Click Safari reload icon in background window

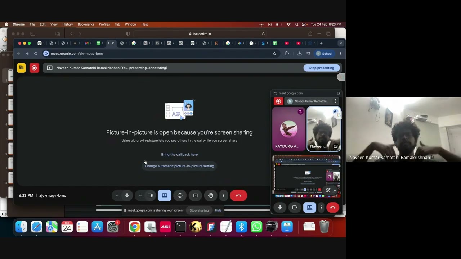click(x=263, y=34)
